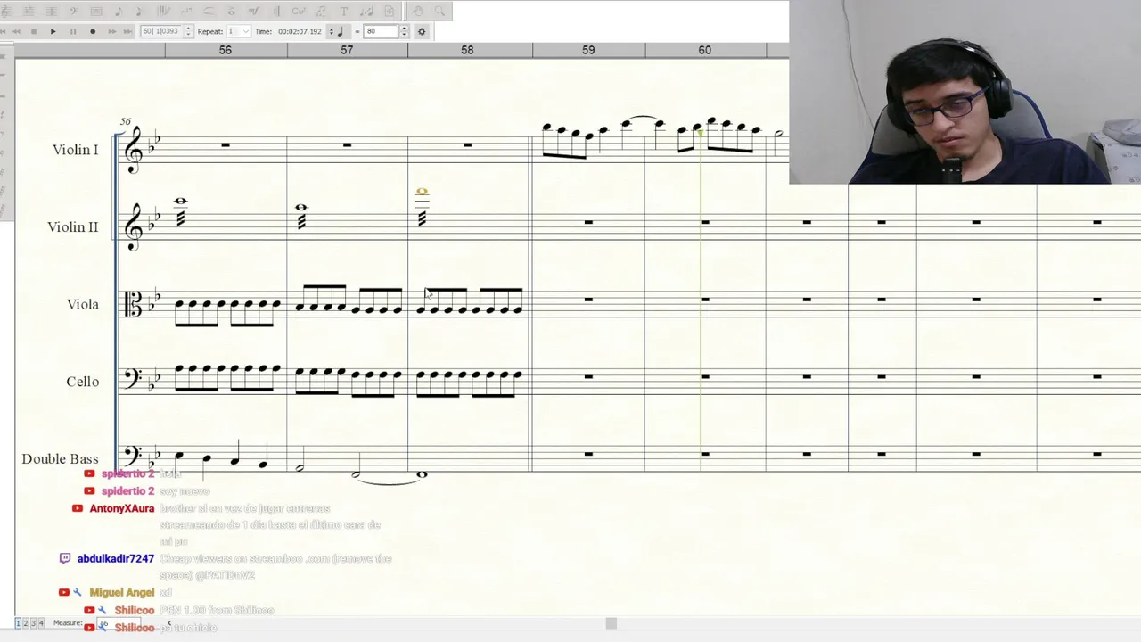The height and width of the screenshot is (642, 1141).
Task: Click the horizontal scrollbar thumb
Action: coord(612,623)
